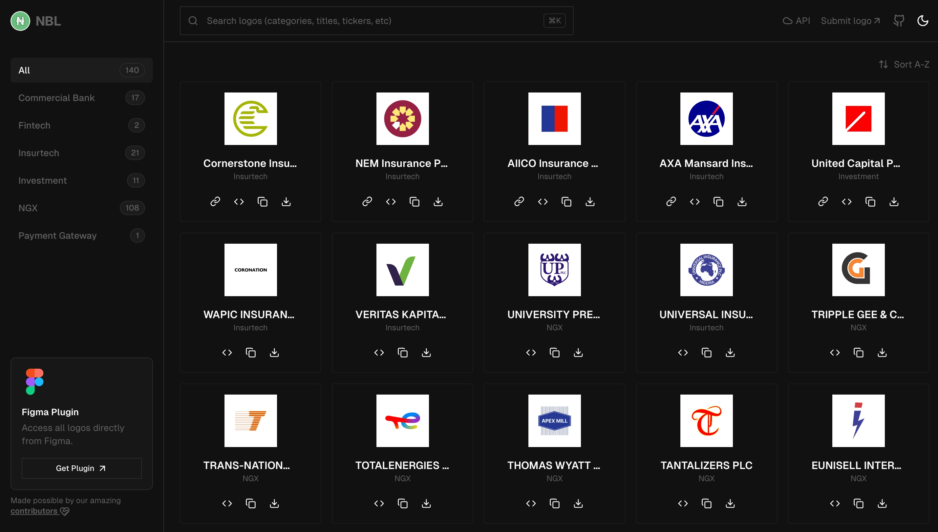The width and height of the screenshot is (938, 532).
Task: Click the NBL home logo
Action: (36, 21)
